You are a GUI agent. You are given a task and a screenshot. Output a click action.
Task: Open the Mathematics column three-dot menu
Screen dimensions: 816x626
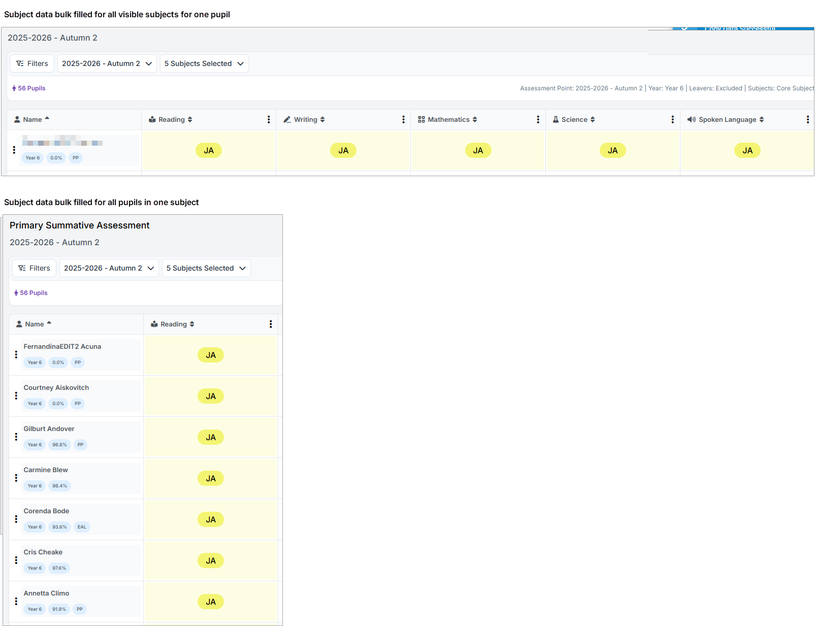point(538,119)
